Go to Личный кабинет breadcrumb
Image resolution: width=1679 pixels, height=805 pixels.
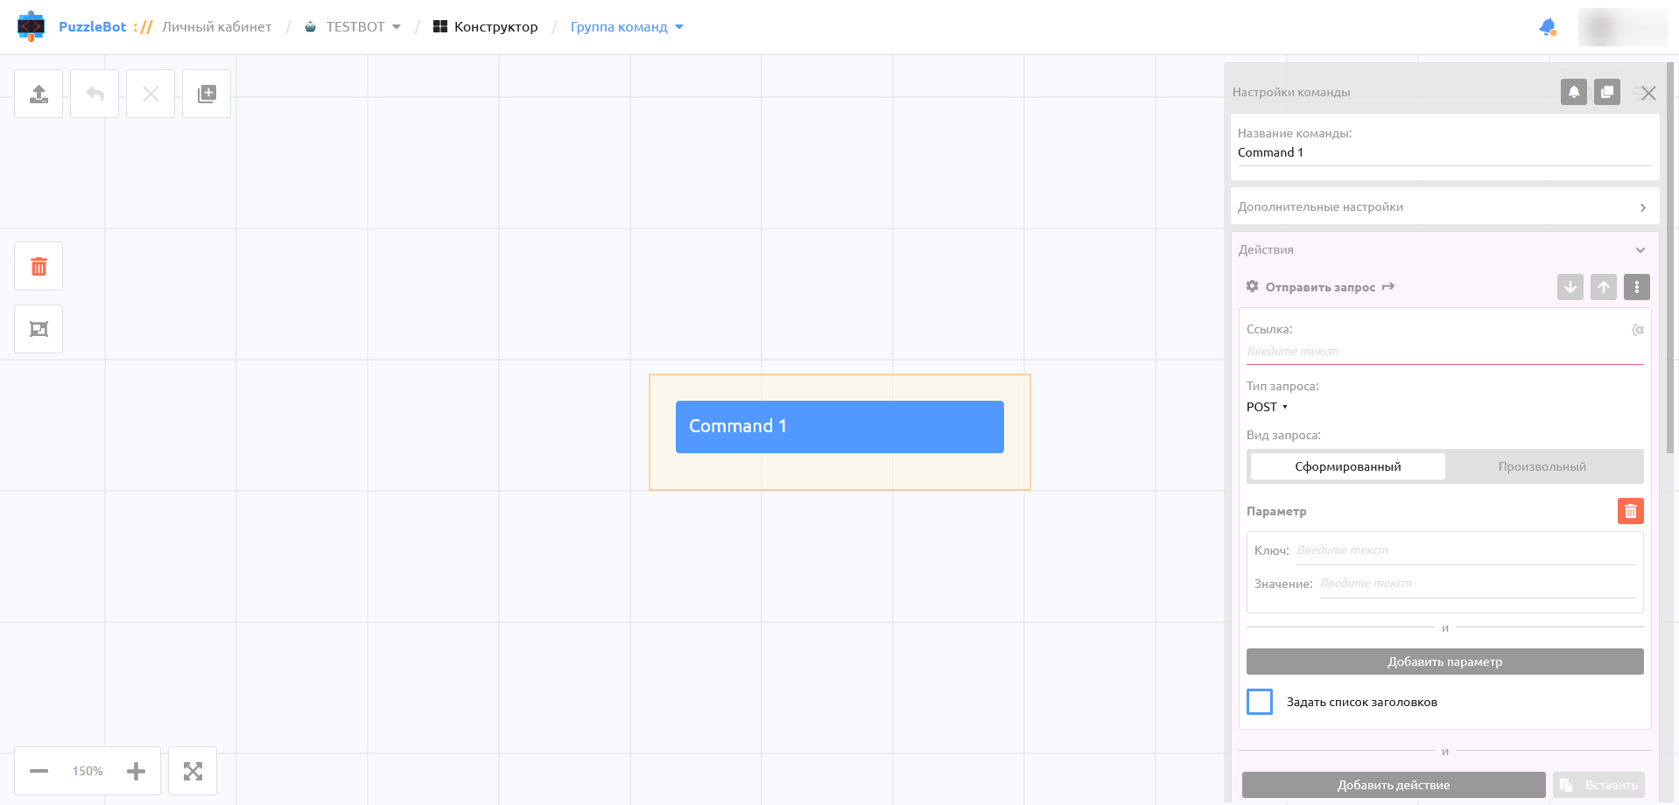click(x=216, y=27)
